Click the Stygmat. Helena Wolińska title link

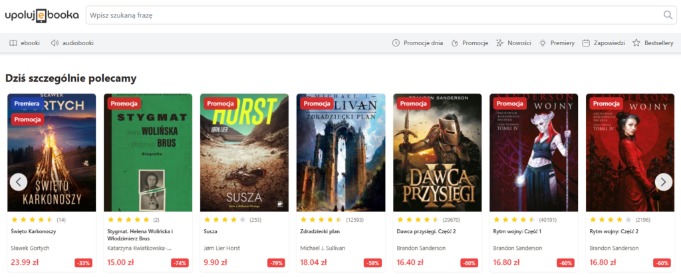tap(140, 235)
